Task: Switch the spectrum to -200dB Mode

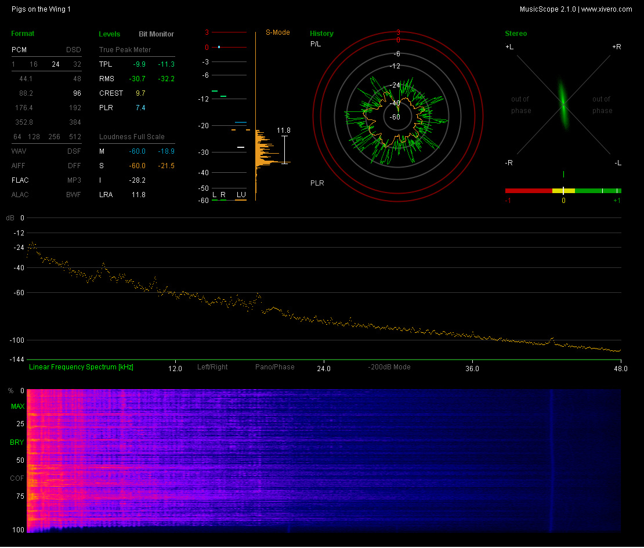Action: click(389, 367)
